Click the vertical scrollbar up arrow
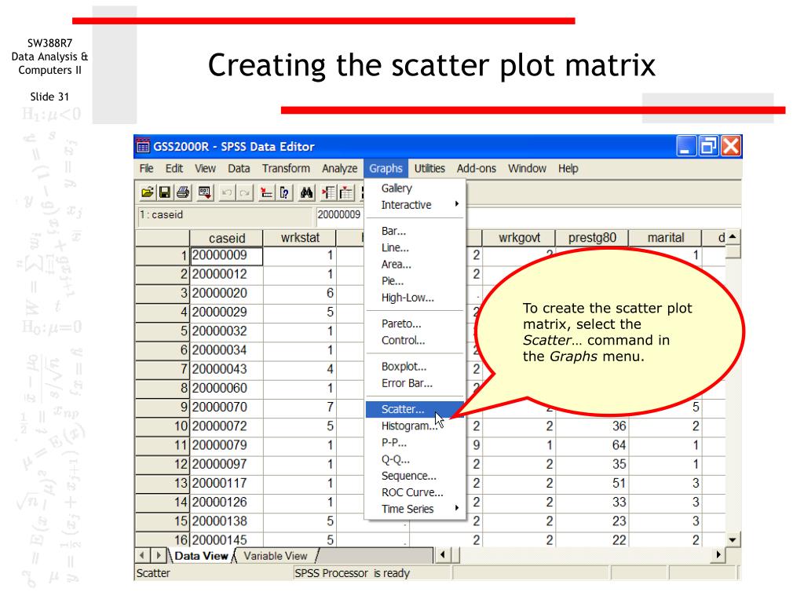This screenshot has height=603, width=804. click(x=733, y=236)
